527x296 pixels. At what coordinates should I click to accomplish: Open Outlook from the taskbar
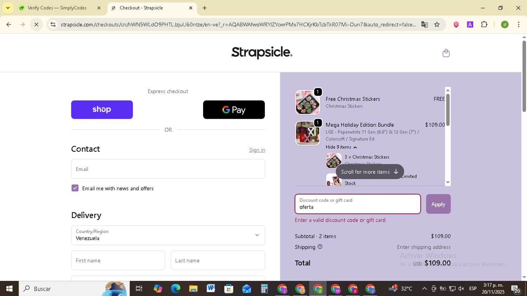[x=246, y=289]
